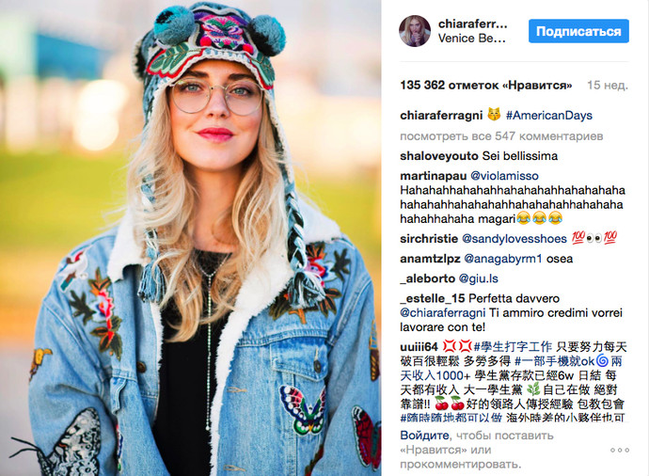Expand all 547 comments link

501,136
